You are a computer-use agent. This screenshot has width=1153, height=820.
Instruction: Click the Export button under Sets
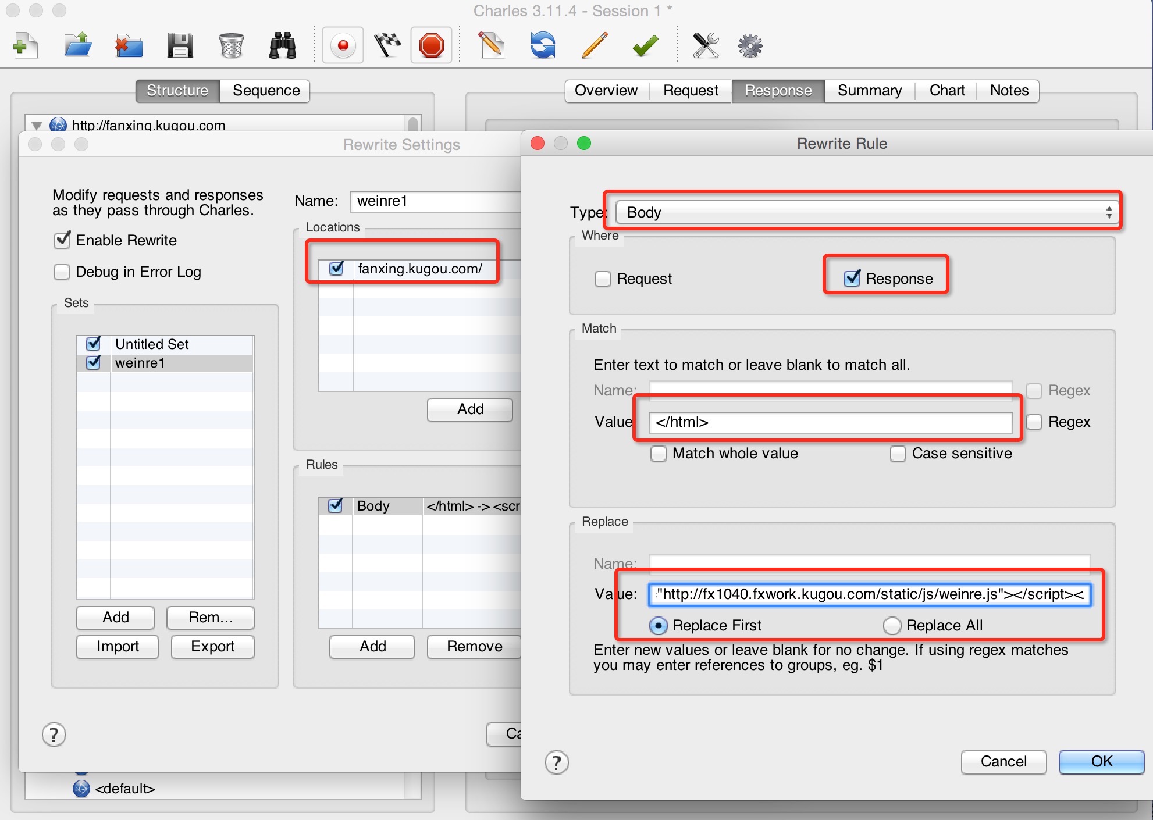coord(212,647)
